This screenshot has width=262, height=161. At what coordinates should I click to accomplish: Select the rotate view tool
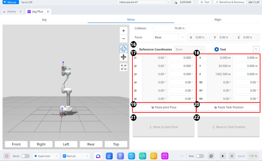(x=124, y=49)
